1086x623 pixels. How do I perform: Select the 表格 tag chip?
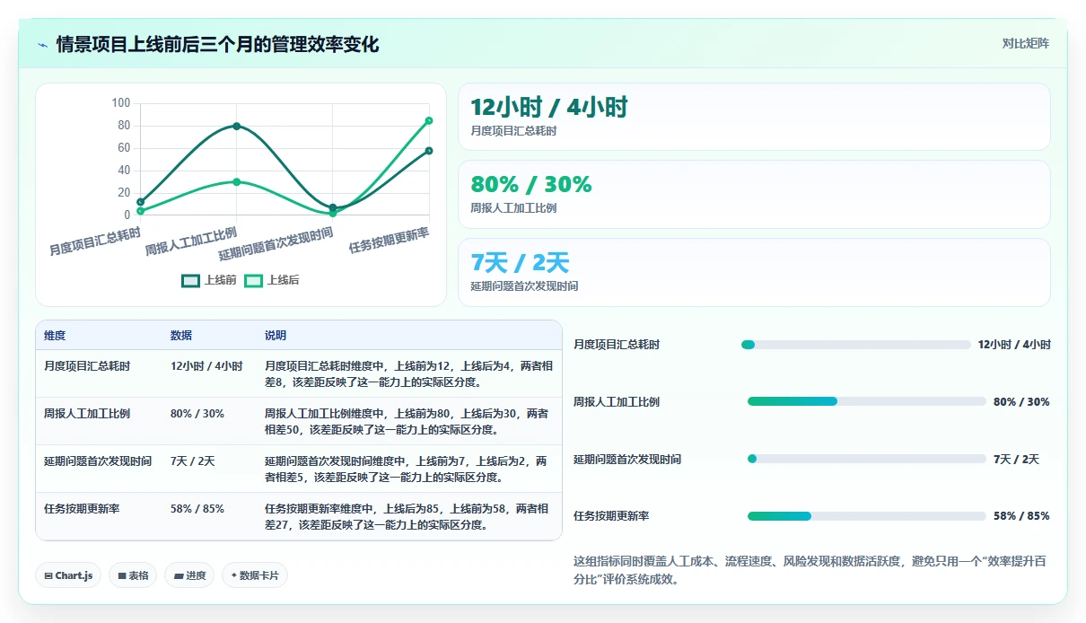pyautogui.click(x=132, y=575)
